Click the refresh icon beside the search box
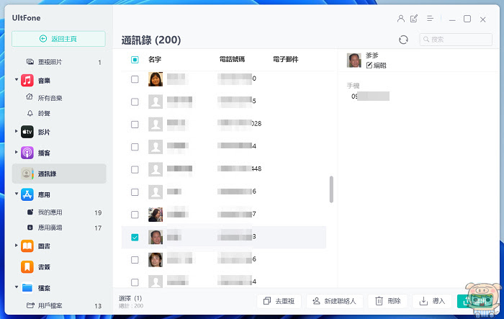504x319 pixels. pyautogui.click(x=403, y=40)
